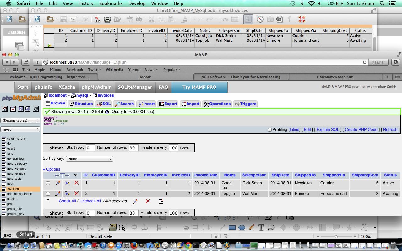402x251 pixels.
Task: Open the Triggers tab
Action: 246,104
